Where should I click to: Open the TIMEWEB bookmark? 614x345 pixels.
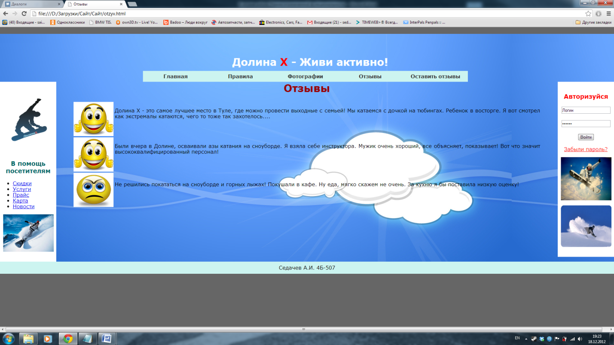[x=377, y=22]
